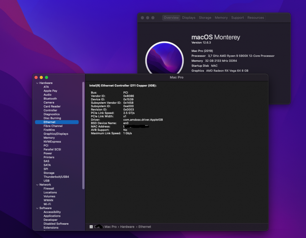The height and width of the screenshot is (238, 306).
Task: Select the Memory tab in About This Mac
Action: pos(221,18)
